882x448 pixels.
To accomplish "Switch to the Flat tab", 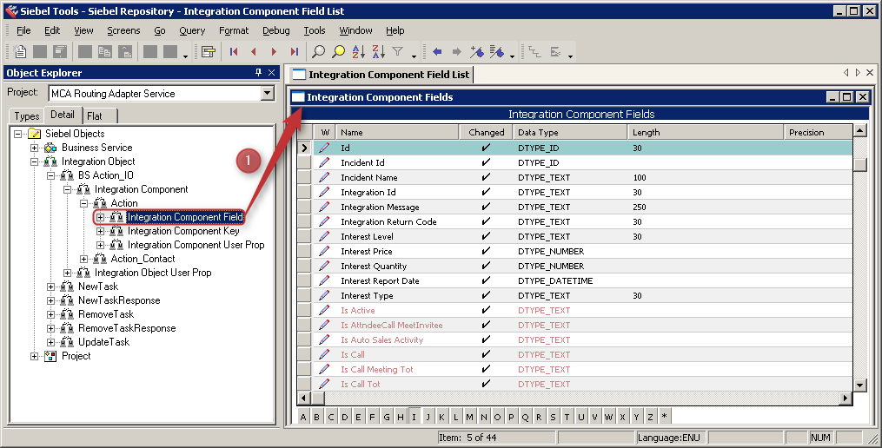I will pyautogui.click(x=95, y=116).
